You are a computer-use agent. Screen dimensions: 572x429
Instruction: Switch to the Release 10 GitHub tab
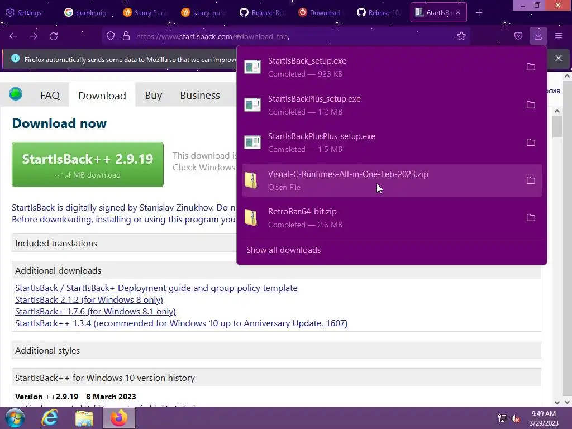point(379,13)
